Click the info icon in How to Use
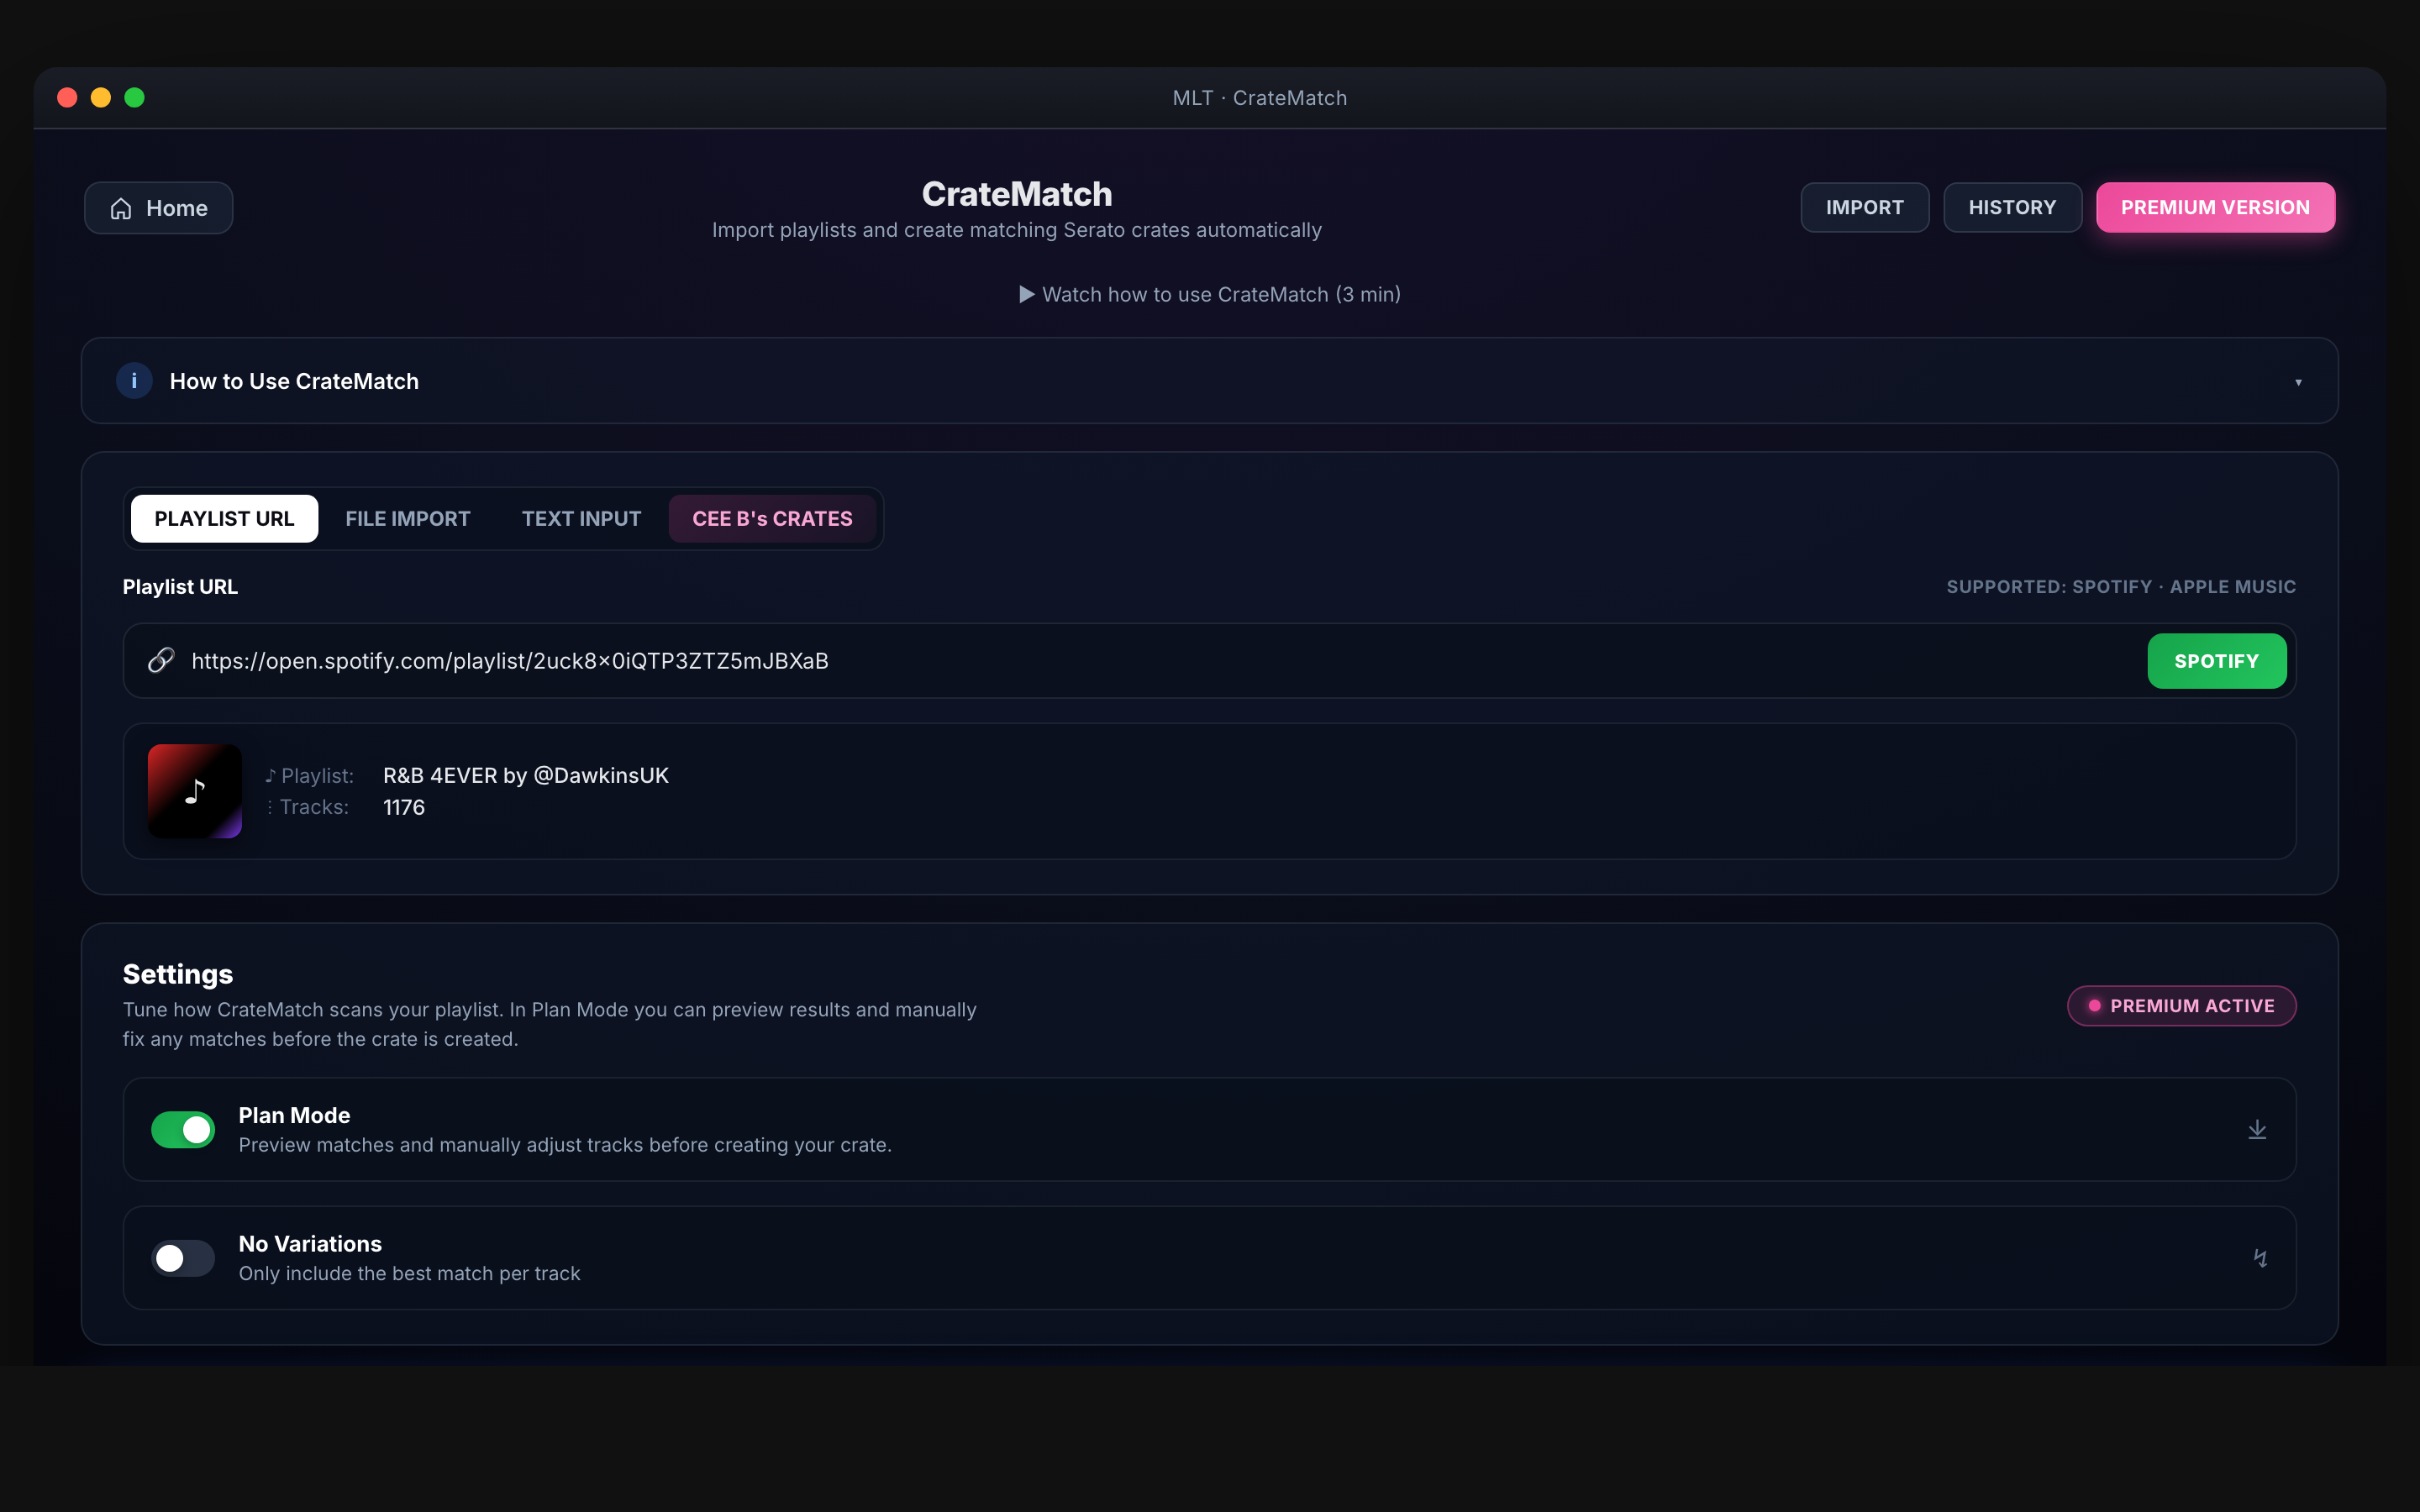Image resolution: width=2420 pixels, height=1512 pixels. point(134,381)
